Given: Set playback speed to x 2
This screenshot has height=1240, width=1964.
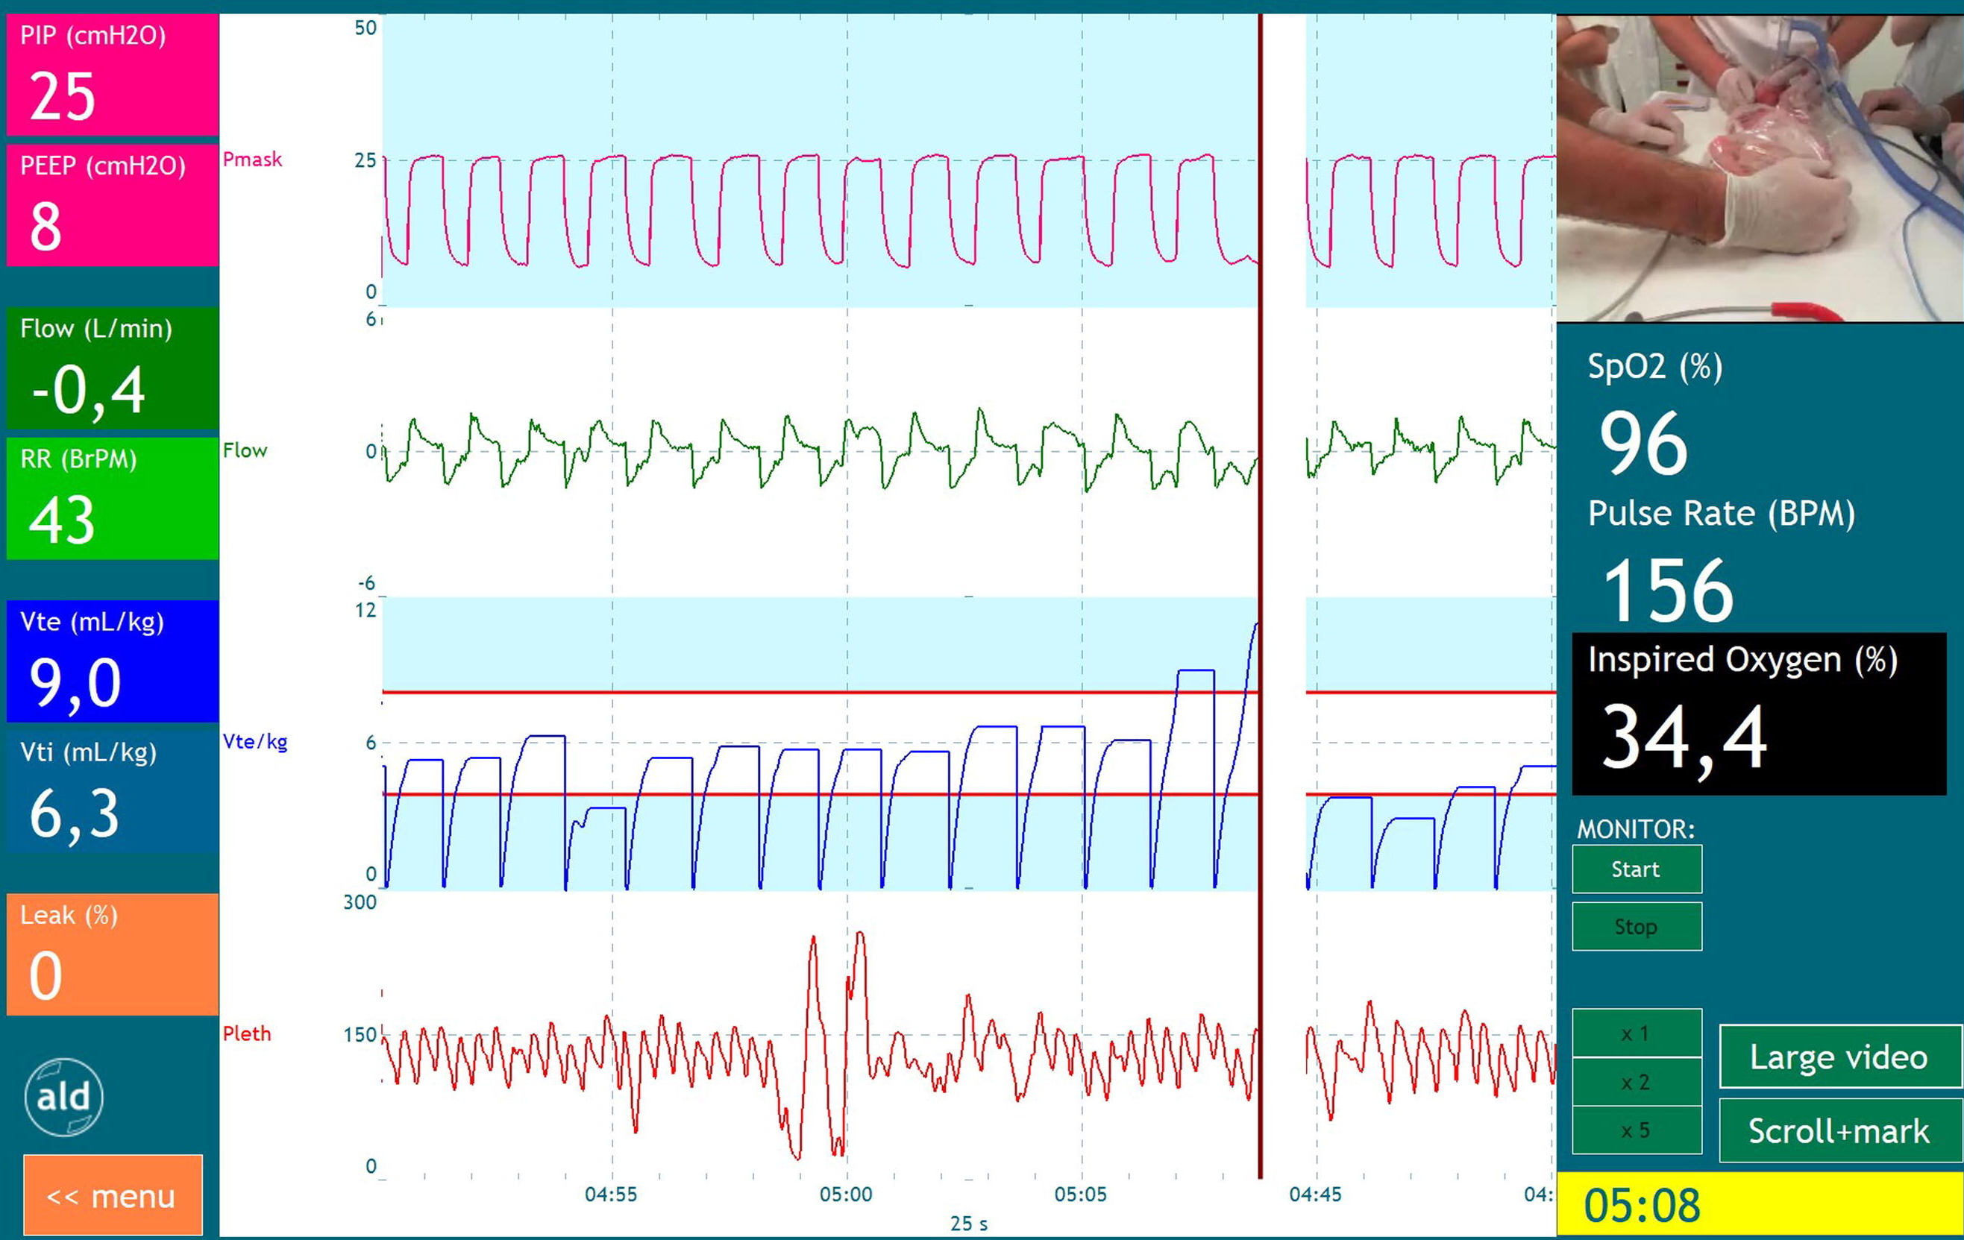Looking at the screenshot, I should pos(1636,1082).
